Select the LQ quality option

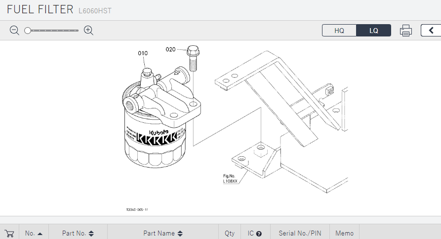click(374, 31)
